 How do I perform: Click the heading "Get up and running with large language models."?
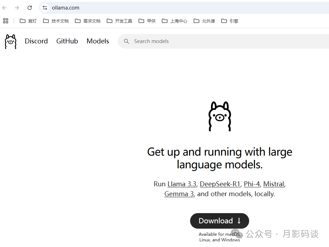pyautogui.click(x=220, y=158)
